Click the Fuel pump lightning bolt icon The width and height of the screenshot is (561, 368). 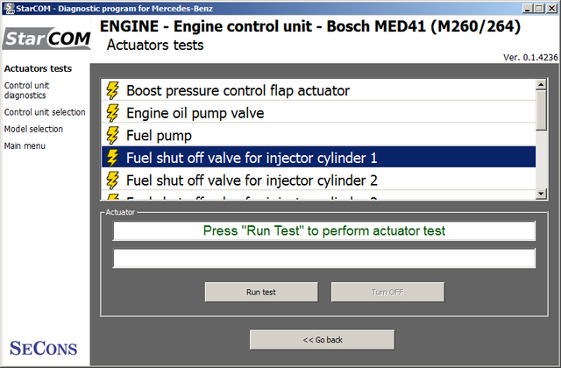(113, 136)
